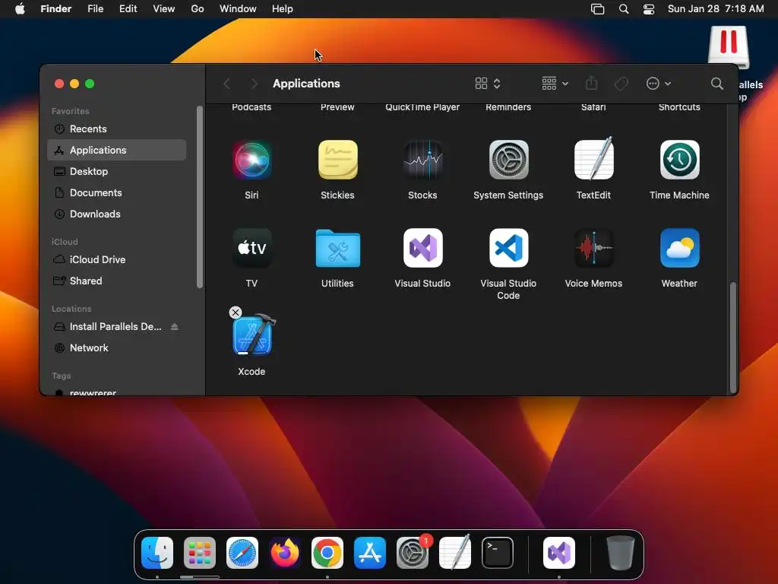Viewport: 778px width, 584px height.
Task: Select the Apple TV app icon
Action: tap(251, 248)
